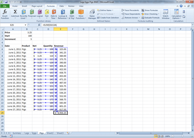Click the fx Insert Function button by formula bar
This screenshot has height=138, width=194.
click(x=39, y=25)
